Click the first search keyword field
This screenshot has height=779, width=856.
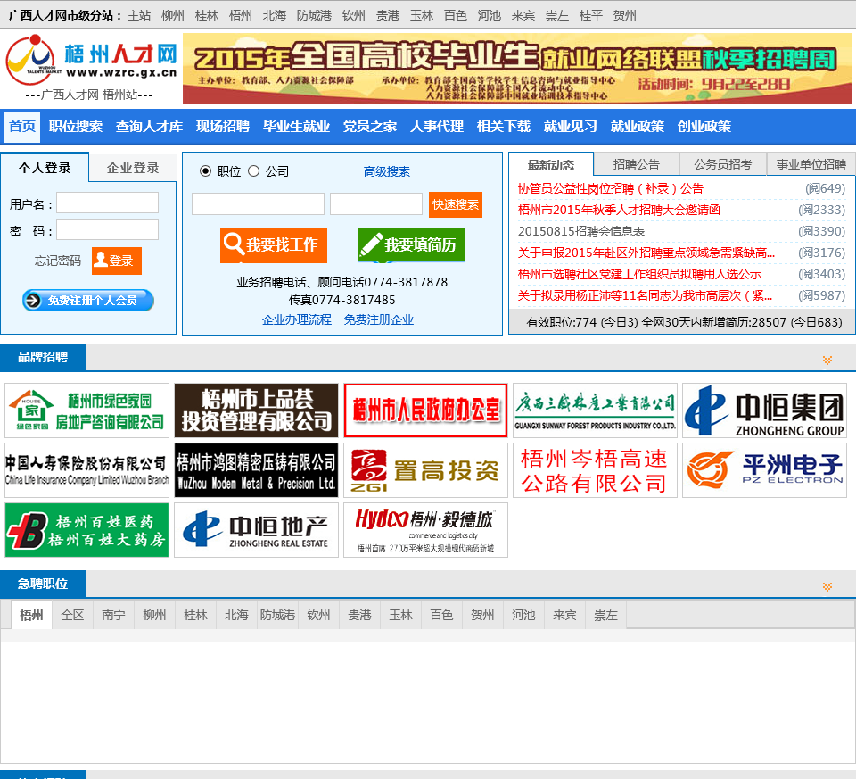click(x=259, y=203)
